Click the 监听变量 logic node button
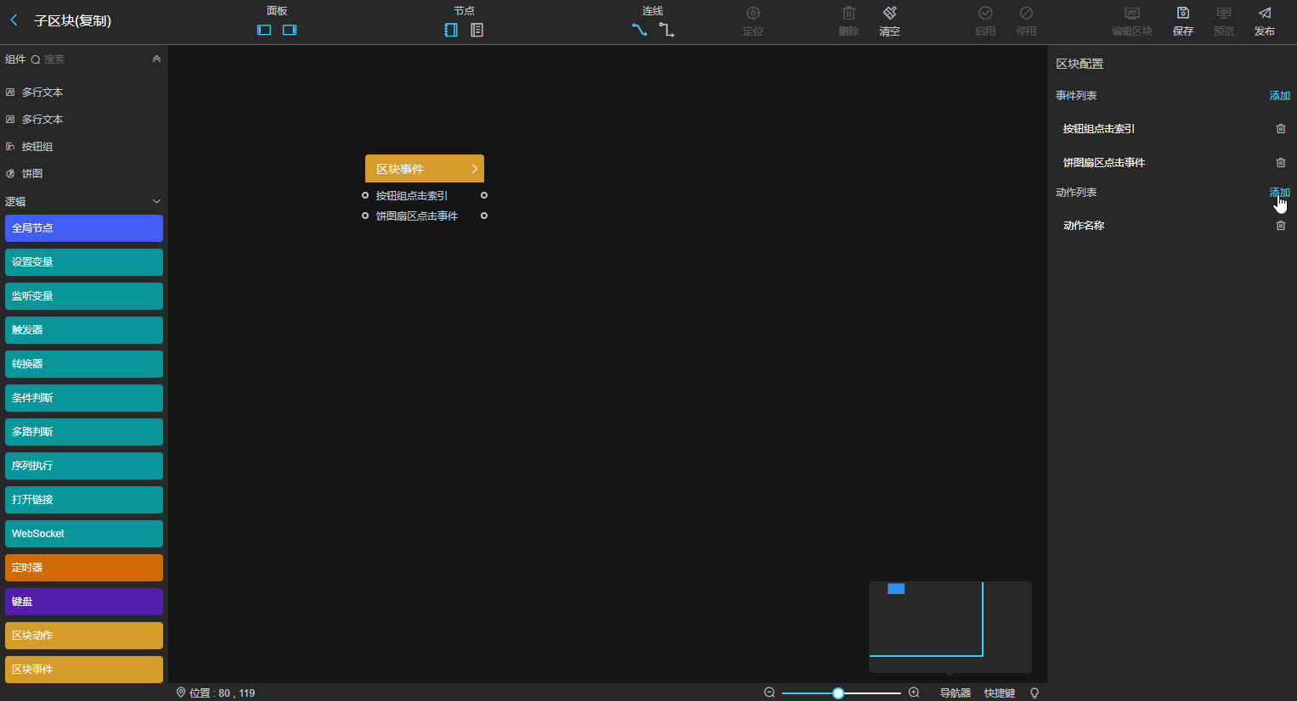 click(84, 296)
